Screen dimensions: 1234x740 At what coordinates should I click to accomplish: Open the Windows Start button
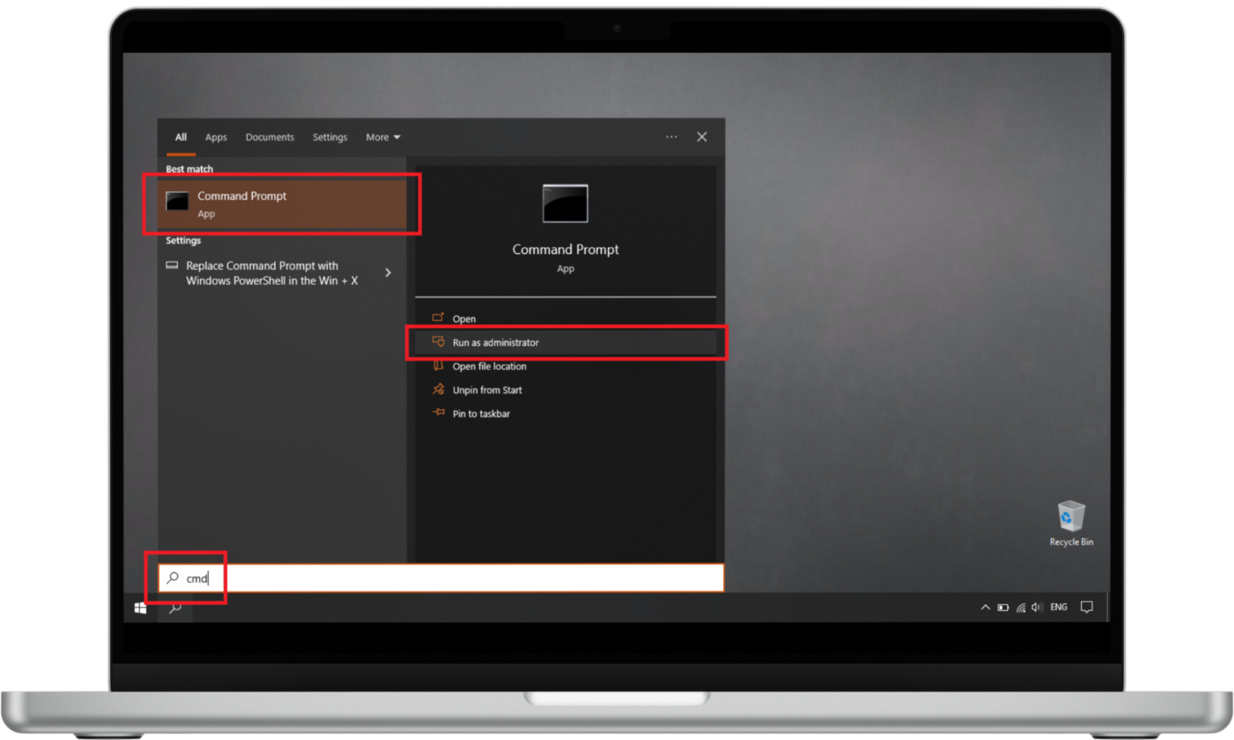coord(141,608)
